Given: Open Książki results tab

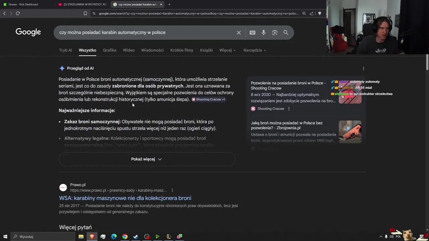Looking at the screenshot, I should click(x=206, y=50).
